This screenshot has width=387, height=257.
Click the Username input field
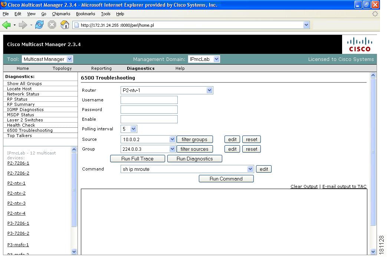(x=149, y=100)
